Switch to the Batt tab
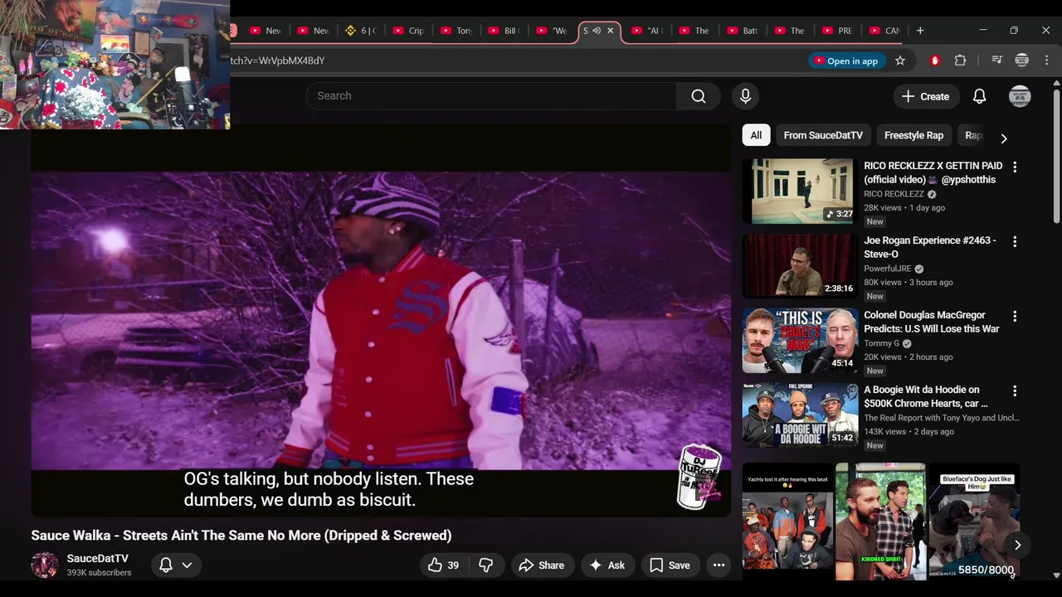The width and height of the screenshot is (1062, 597). click(743, 31)
